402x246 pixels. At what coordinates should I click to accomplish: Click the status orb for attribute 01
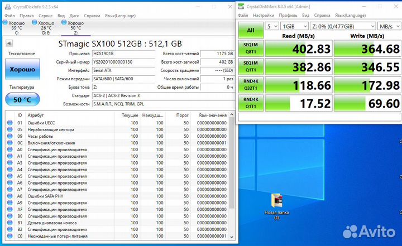[9, 123]
